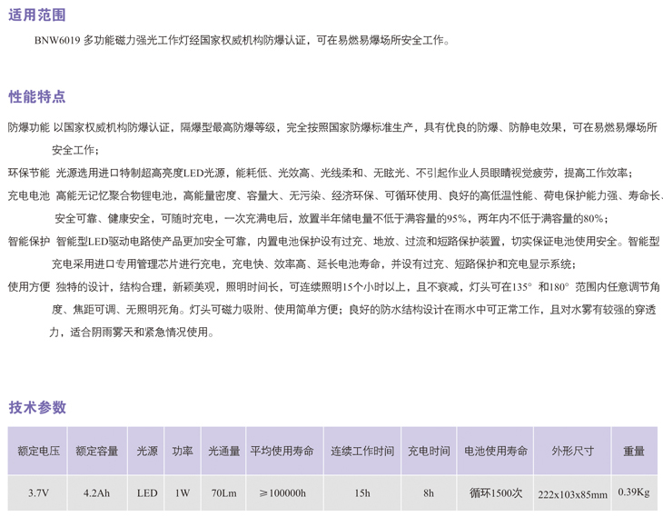Screen dimensions: 663x517
Task: Click the 适用范围 section heading
Action: [x=37, y=15]
